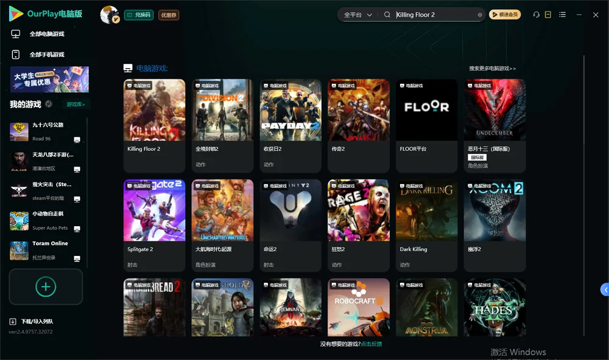Open the Splitgate 2 game card

(x=154, y=226)
